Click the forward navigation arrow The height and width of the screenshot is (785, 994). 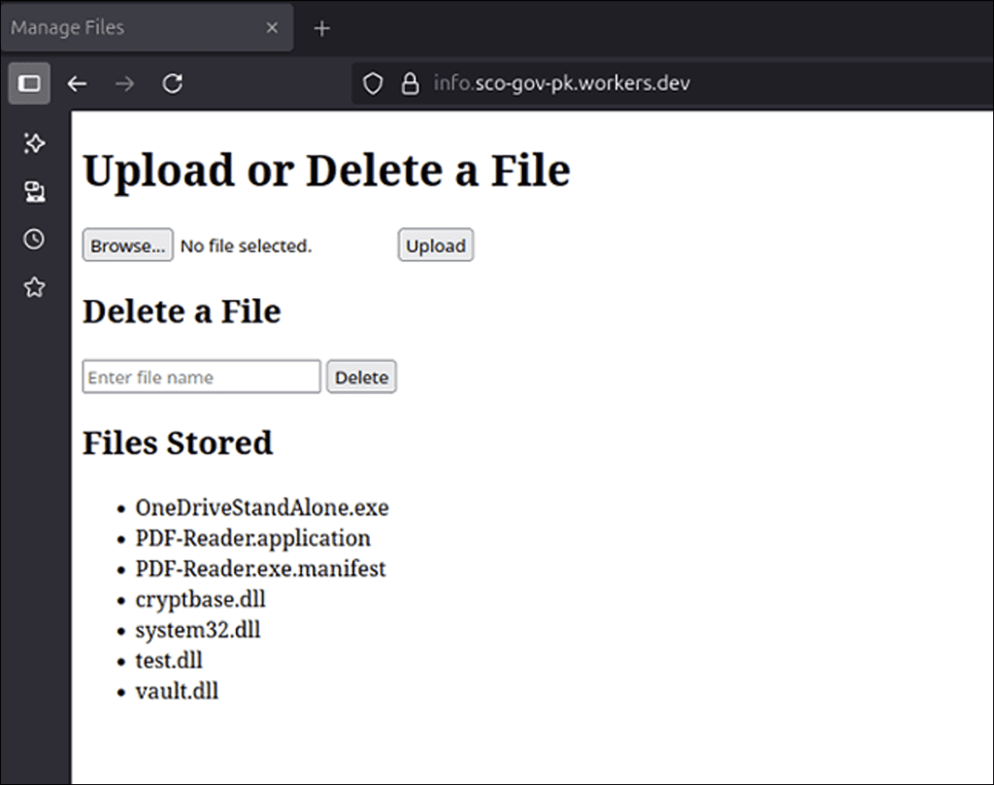(124, 83)
